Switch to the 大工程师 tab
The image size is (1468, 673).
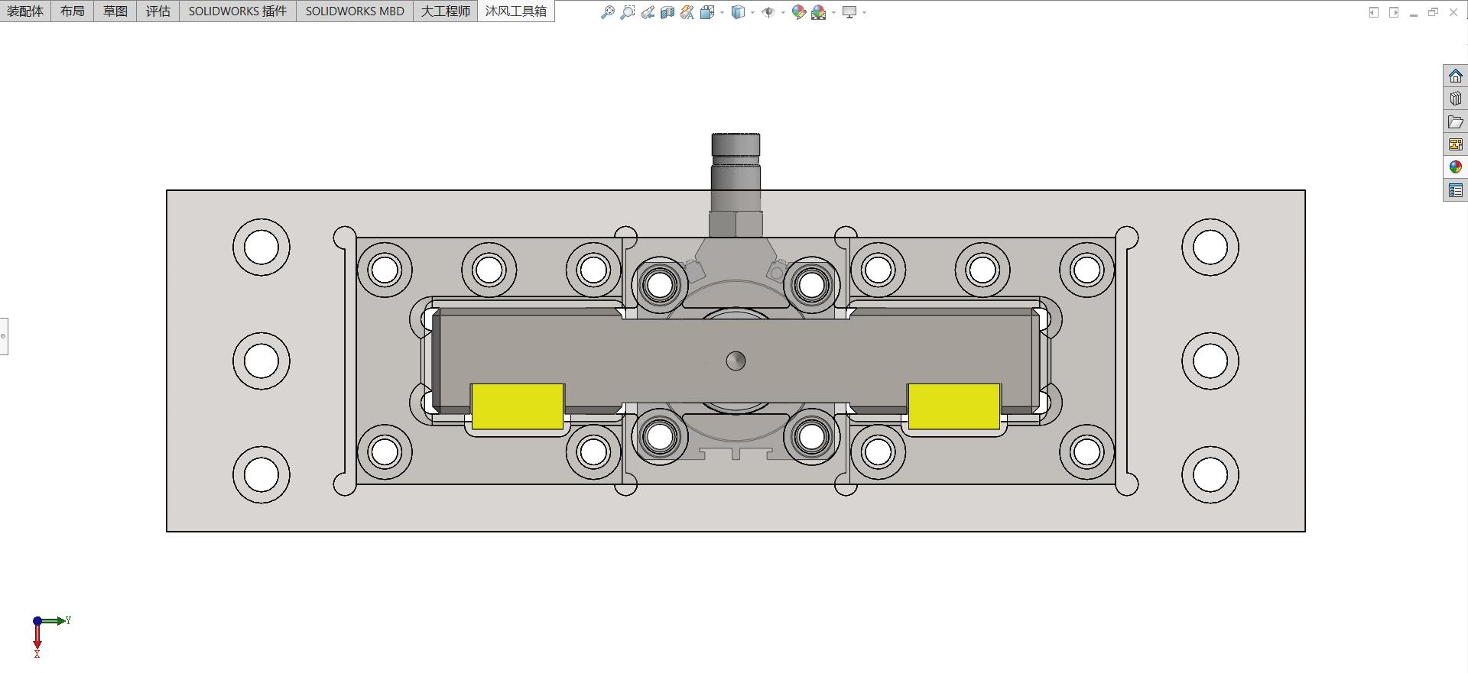tap(446, 11)
